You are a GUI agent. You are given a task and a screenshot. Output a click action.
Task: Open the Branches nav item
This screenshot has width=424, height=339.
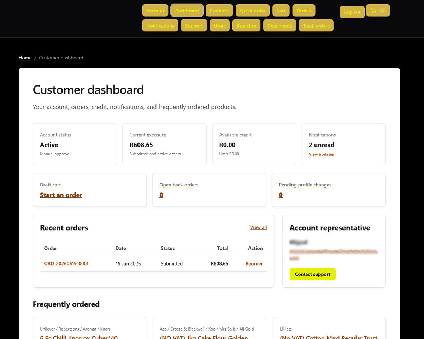247,25
